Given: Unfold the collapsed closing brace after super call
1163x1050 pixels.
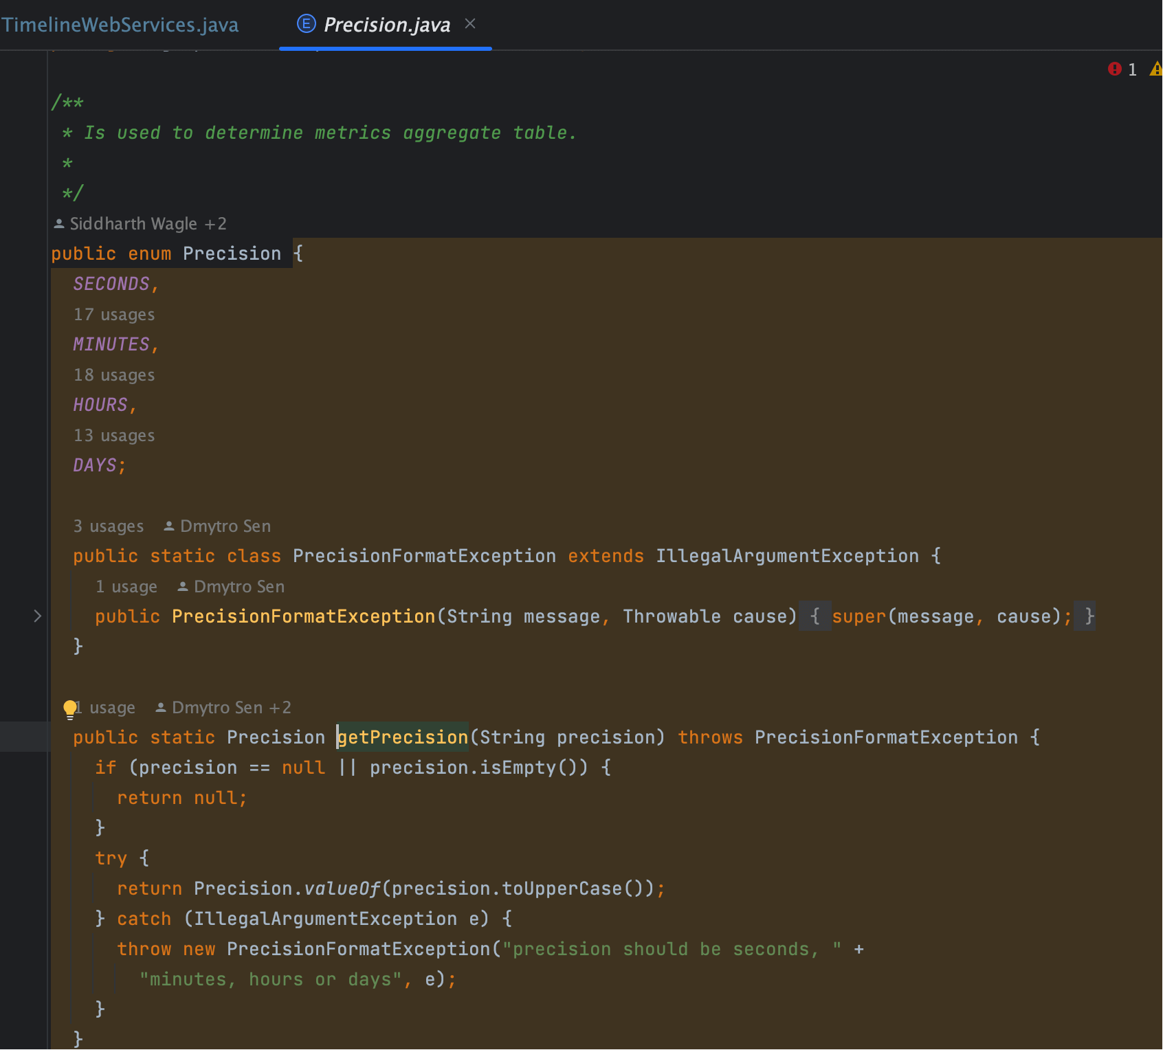Looking at the screenshot, I should (x=1086, y=616).
